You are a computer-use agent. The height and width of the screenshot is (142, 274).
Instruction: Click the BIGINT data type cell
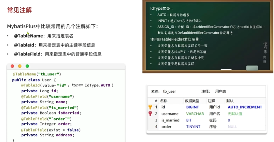pyautogui.click(x=192, y=107)
